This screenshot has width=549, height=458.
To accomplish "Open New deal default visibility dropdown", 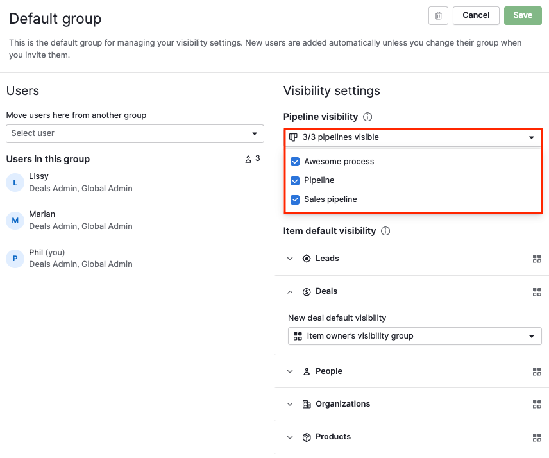I will [x=414, y=336].
